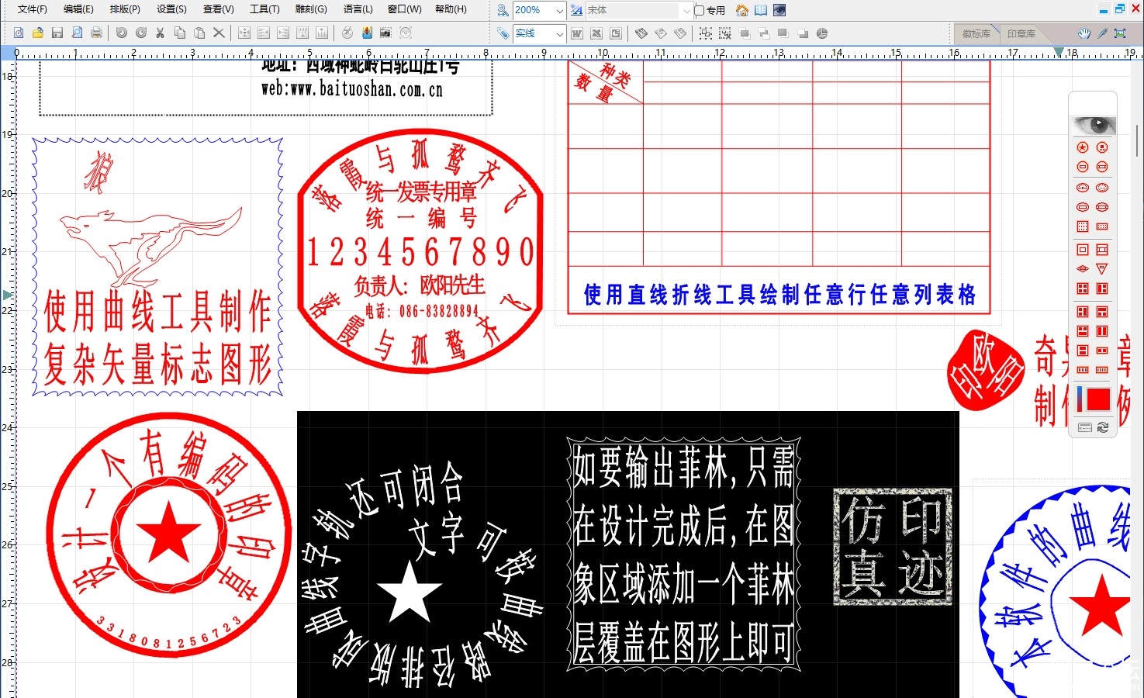
Task: Click the Open file folder icon
Action: click(37, 33)
